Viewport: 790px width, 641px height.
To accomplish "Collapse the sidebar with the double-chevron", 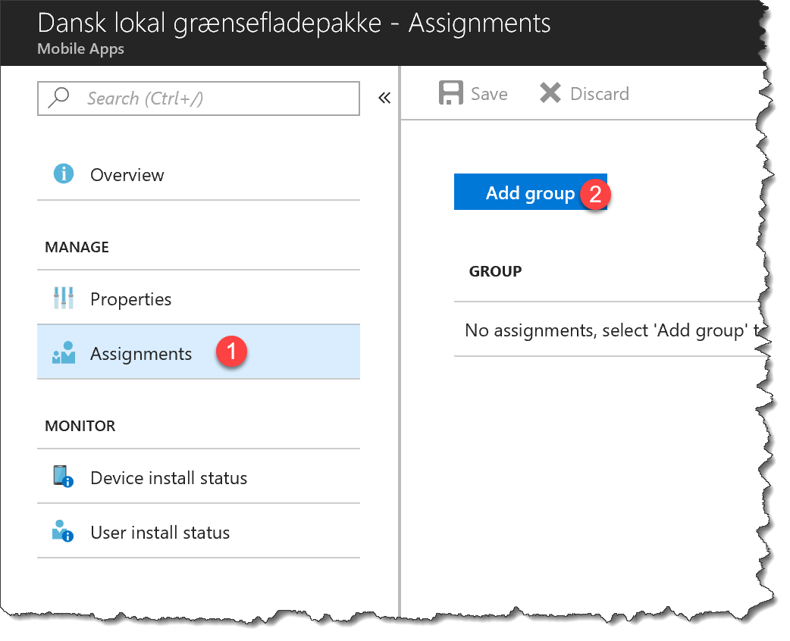I will tap(384, 97).
